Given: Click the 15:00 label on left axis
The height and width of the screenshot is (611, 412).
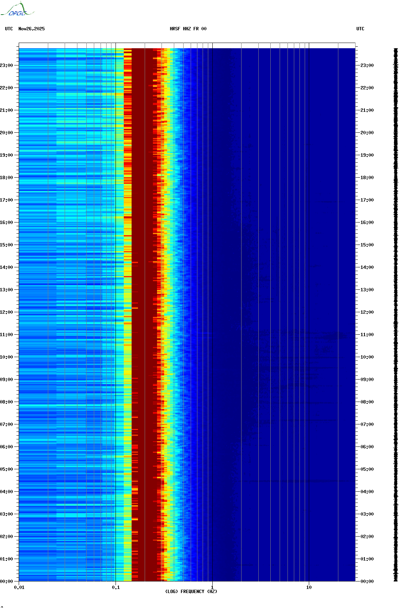Looking at the screenshot, I should coord(6,245).
